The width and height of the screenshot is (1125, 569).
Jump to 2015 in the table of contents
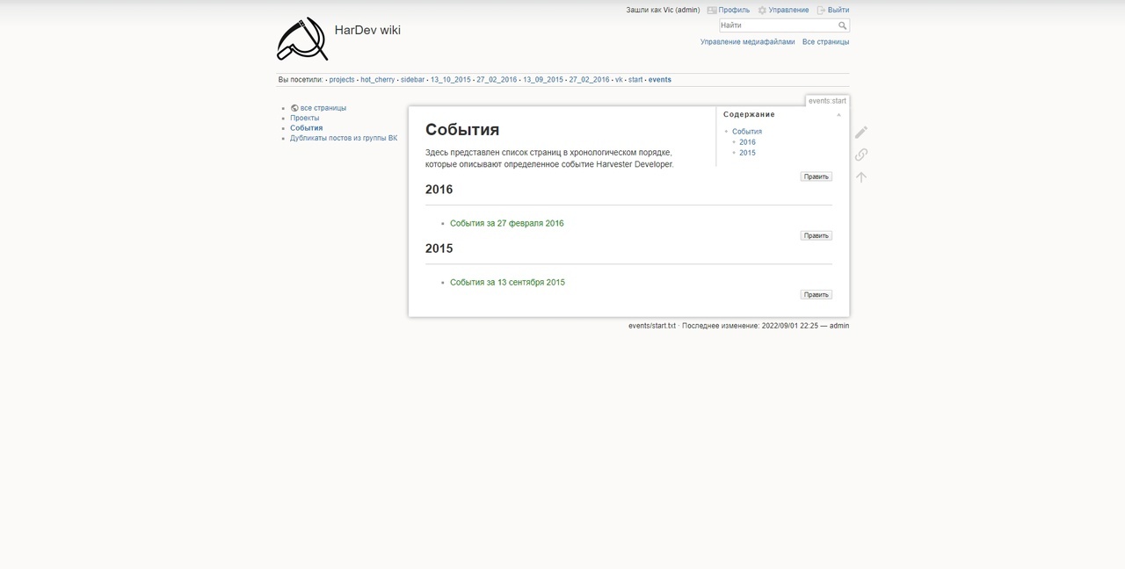click(x=747, y=153)
